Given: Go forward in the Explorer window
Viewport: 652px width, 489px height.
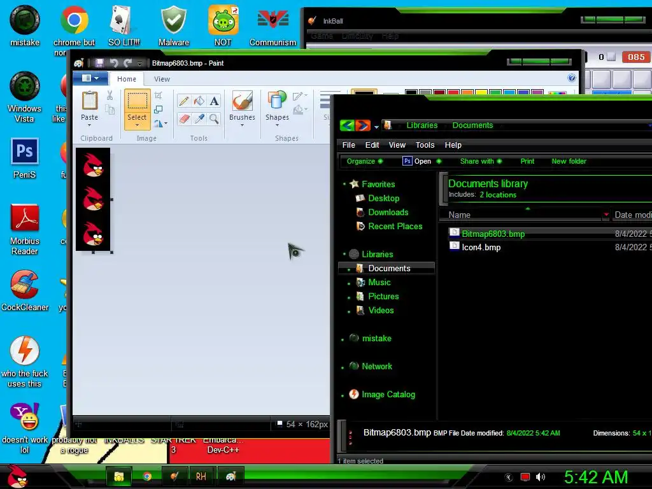Looking at the screenshot, I should pyautogui.click(x=362, y=125).
